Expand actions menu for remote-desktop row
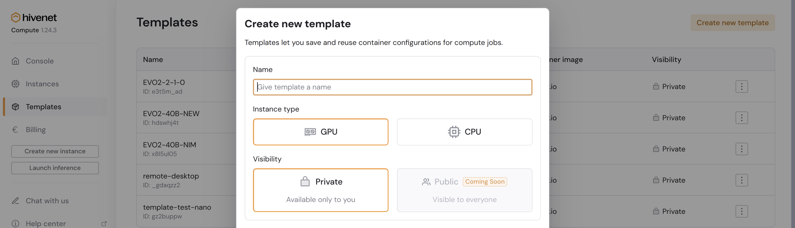The height and width of the screenshot is (228, 795). [741, 180]
